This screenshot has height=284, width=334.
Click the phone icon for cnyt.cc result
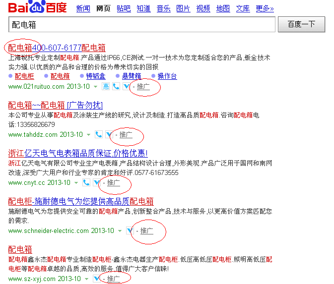pyautogui.click(x=86, y=183)
